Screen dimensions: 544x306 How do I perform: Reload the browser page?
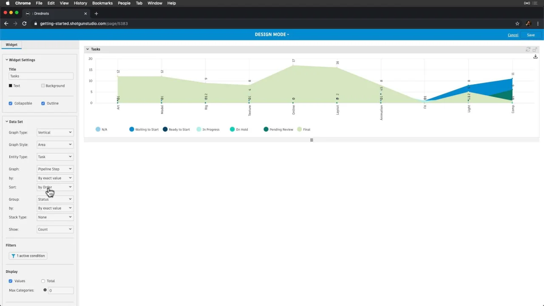click(24, 23)
